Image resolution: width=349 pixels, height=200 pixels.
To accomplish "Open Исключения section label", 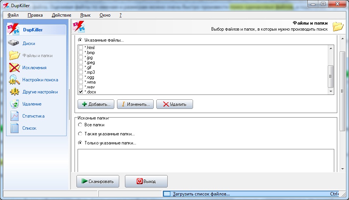I will (x=34, y=68).
